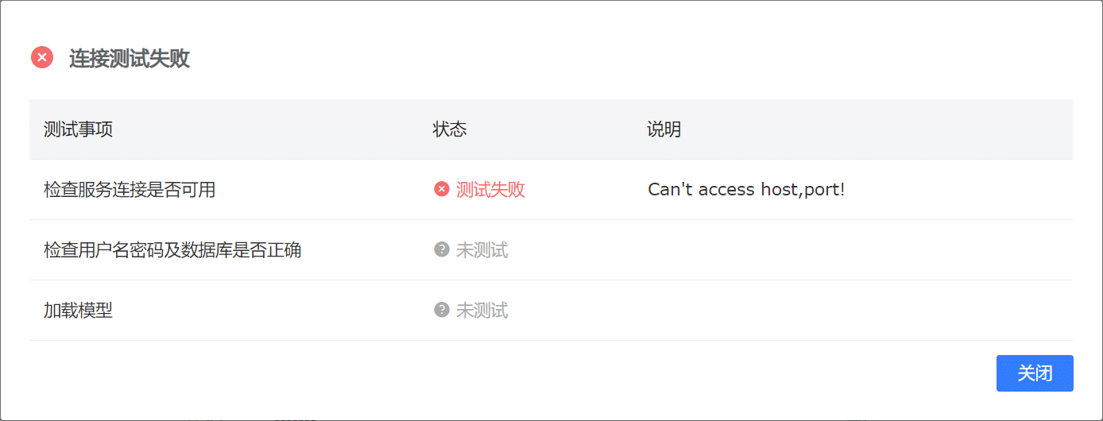Viewport: 1103px width, 421px height.
Task: Select the 检查服务连接是否可用 row
Action: pyautogui.click(x=551, y=190)
